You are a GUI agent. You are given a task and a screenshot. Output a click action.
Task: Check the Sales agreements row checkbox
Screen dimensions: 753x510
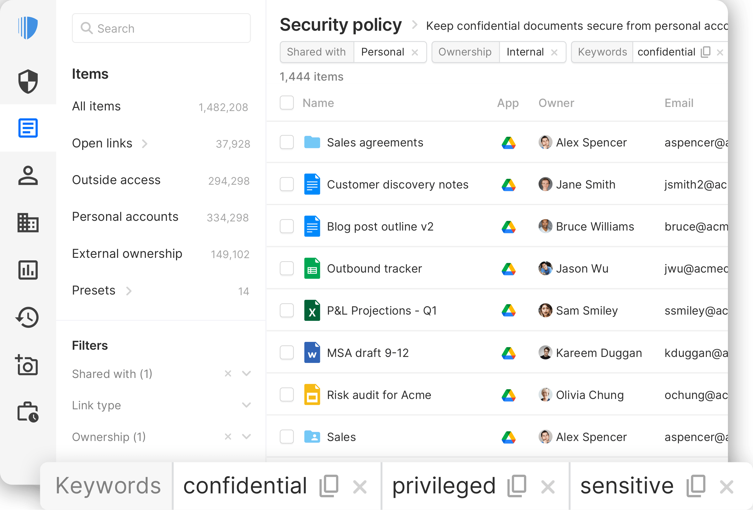[x=287, y=142]
